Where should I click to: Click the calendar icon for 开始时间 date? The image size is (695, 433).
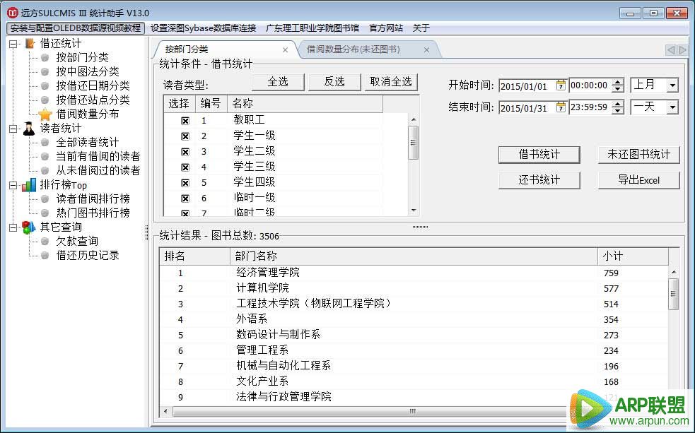click(561, 85)
